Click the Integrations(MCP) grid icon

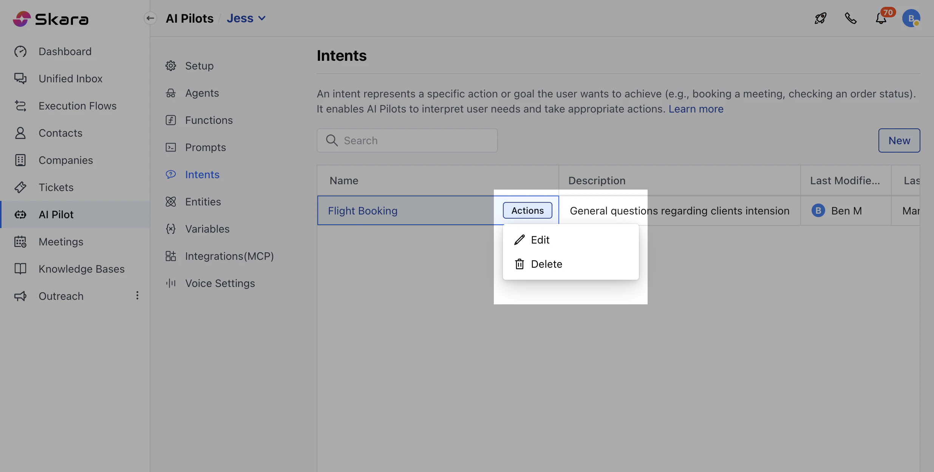click(x=171, y=256)
